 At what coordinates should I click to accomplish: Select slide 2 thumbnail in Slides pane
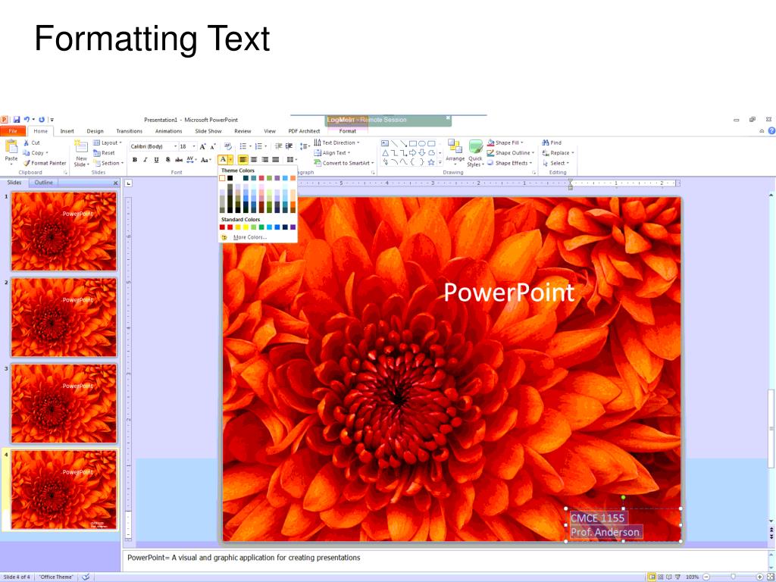[x=64, y=317]
